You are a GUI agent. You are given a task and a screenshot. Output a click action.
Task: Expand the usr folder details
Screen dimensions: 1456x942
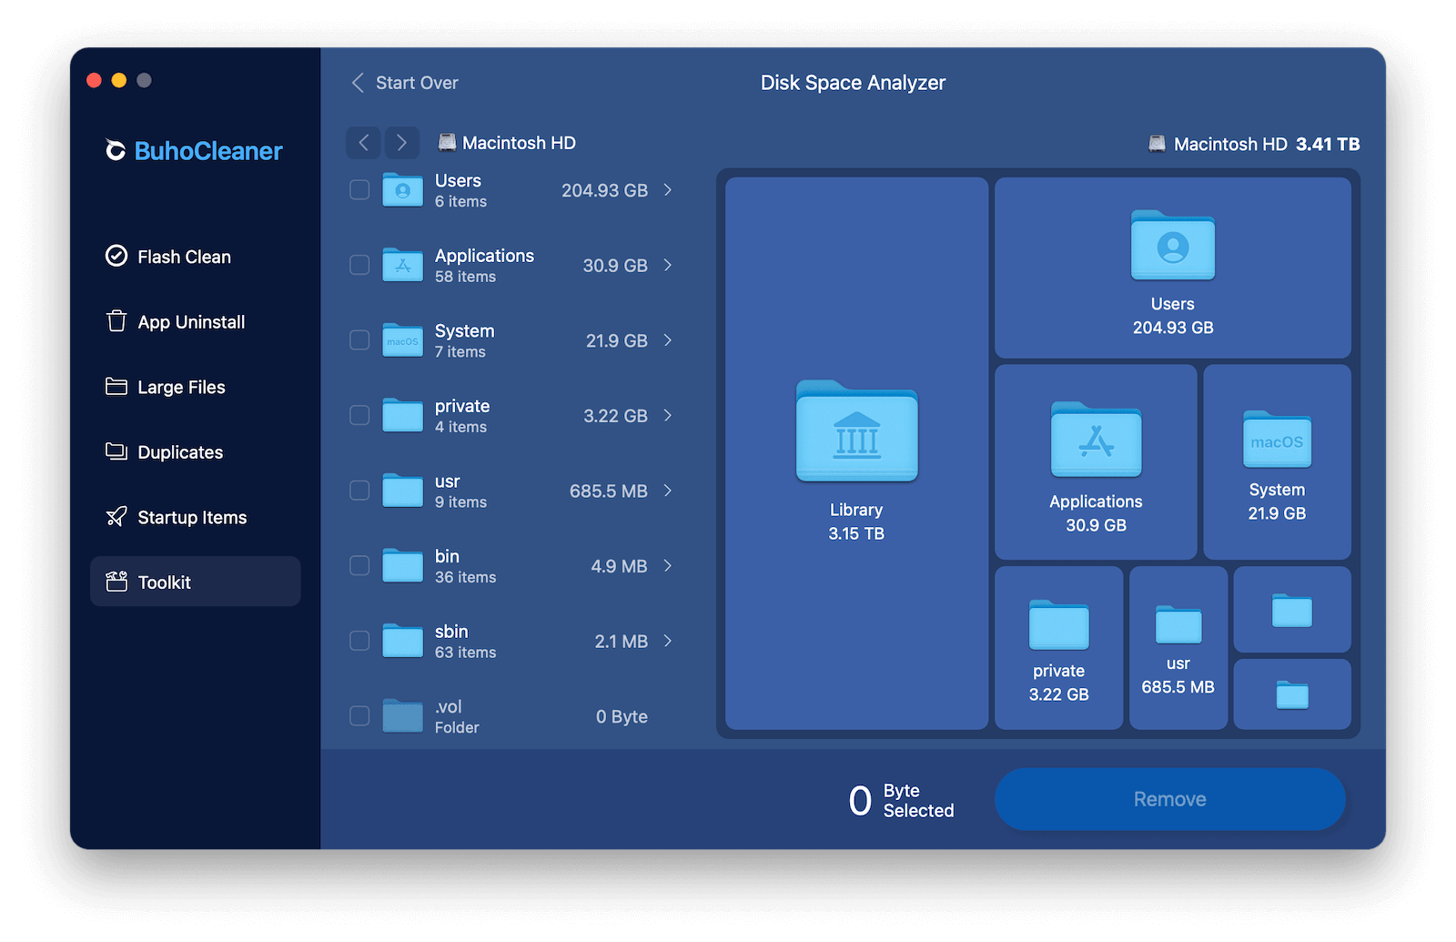669,491
